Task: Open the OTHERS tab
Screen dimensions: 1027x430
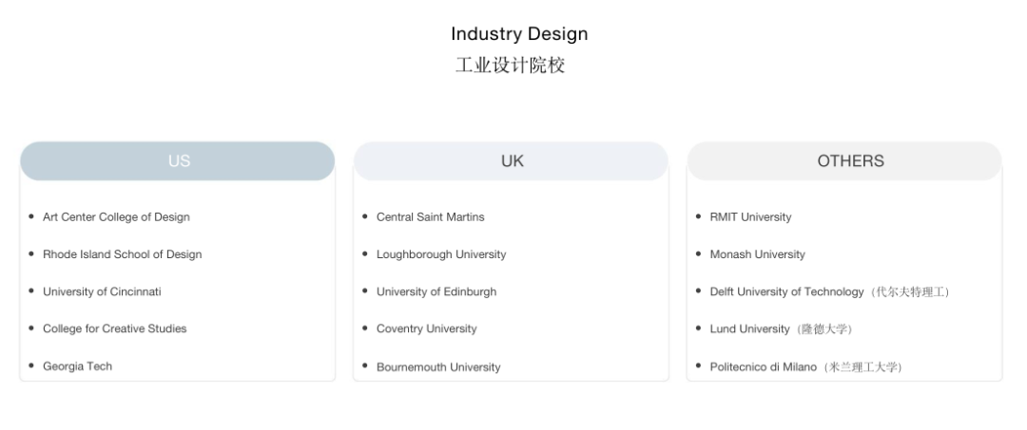Action: pos(850,161)
